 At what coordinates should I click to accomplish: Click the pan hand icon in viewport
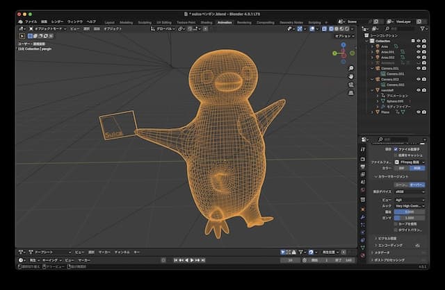[x=350, y=75]
